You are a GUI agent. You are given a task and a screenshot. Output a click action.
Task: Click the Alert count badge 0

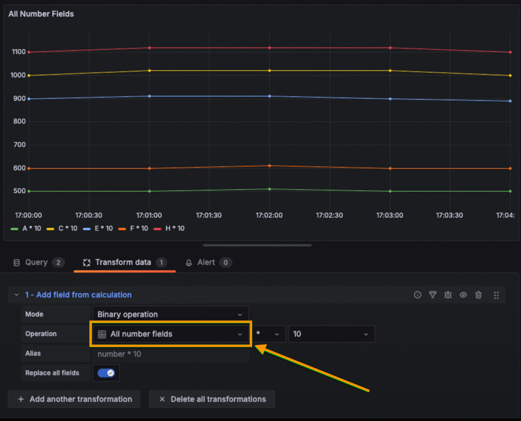[x=226, y=263]
